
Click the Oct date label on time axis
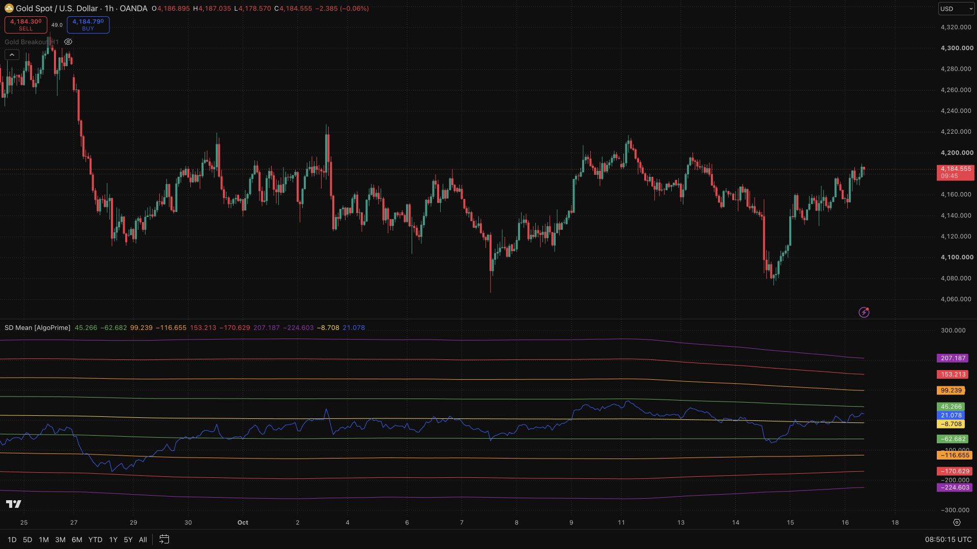243,523
